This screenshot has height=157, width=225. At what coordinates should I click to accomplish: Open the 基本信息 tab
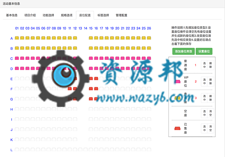12,15
